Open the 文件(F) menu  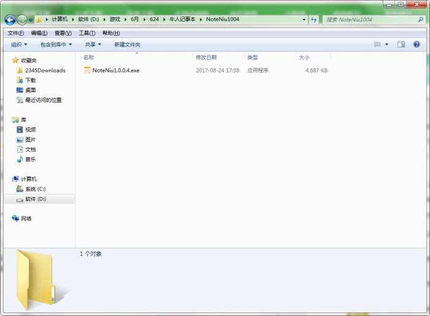(x=15, y=33)
